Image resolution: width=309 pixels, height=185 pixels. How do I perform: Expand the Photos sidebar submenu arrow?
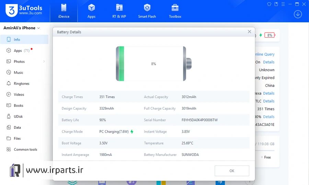pos(44,62)
